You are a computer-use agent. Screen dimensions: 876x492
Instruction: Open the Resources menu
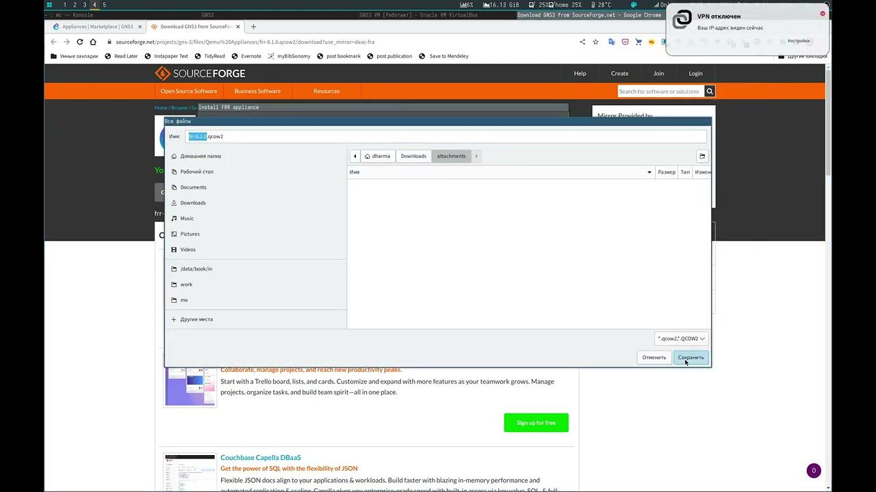[x=326, y=91]
